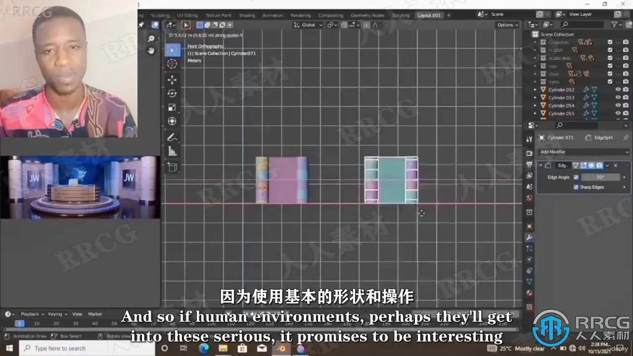This screenshot has width=633, height=356.
Task: Activate the Transform tool
Action: [x=172, y=121]
